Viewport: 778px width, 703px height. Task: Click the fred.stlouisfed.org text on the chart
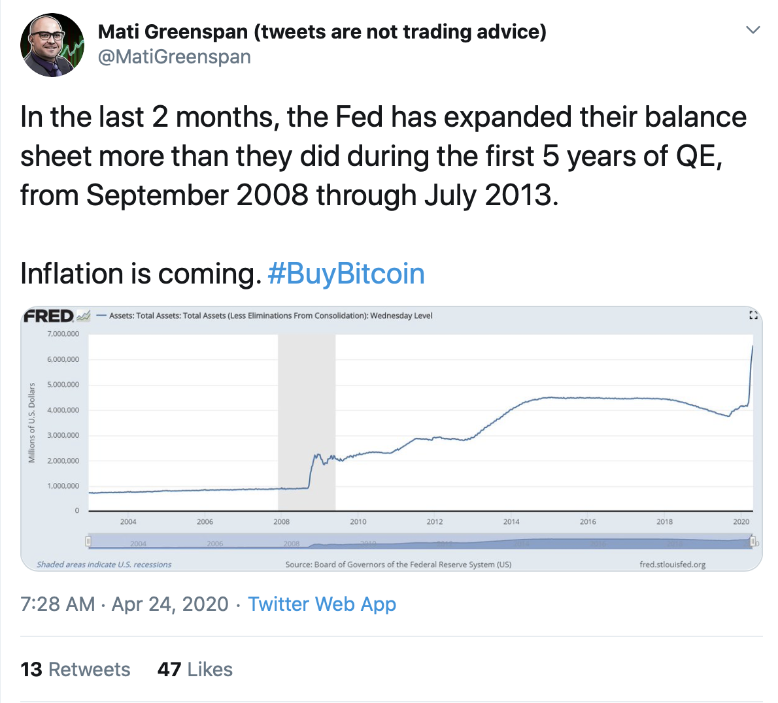672,564
